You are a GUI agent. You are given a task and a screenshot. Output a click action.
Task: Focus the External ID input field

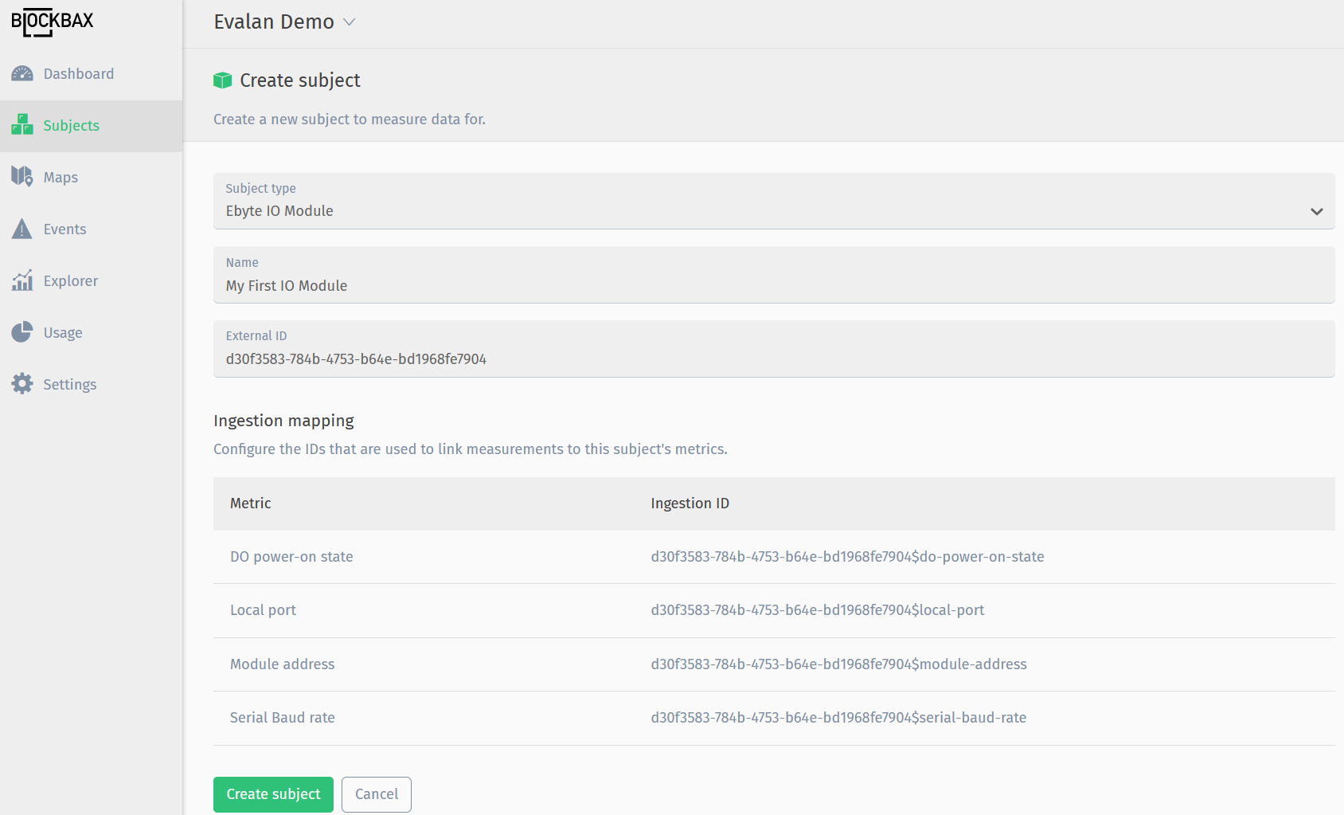point(772,359)
